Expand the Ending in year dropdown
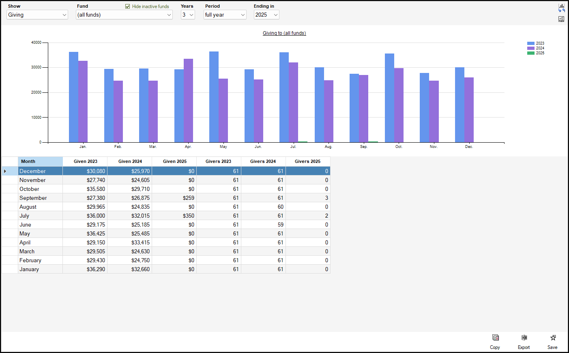 [x=266, y=15]
